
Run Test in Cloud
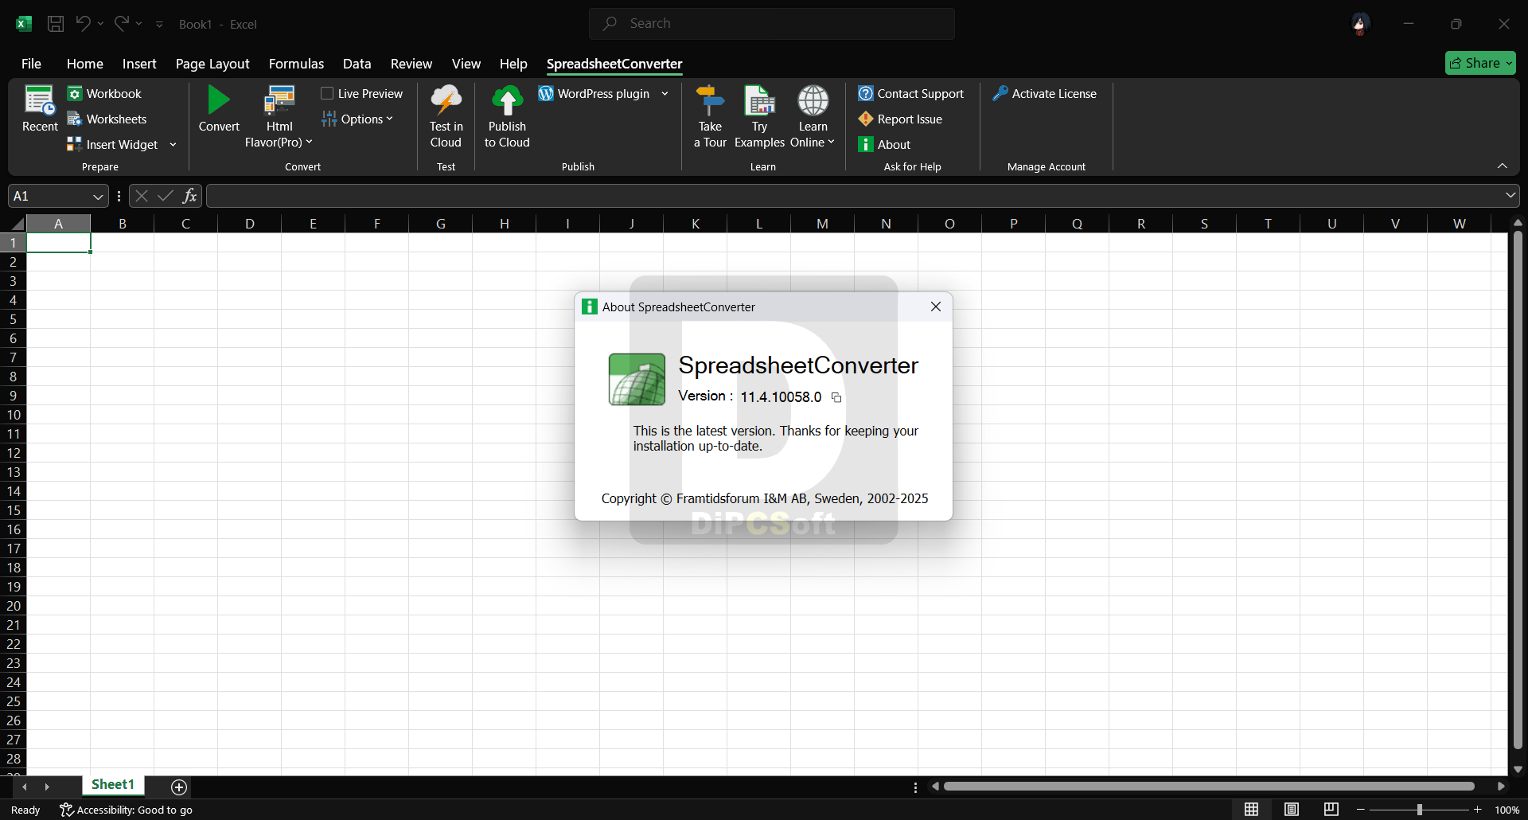pos(446,117)
